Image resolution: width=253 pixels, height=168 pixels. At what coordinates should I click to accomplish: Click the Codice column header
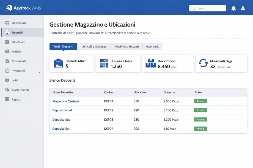click(108, 92)
